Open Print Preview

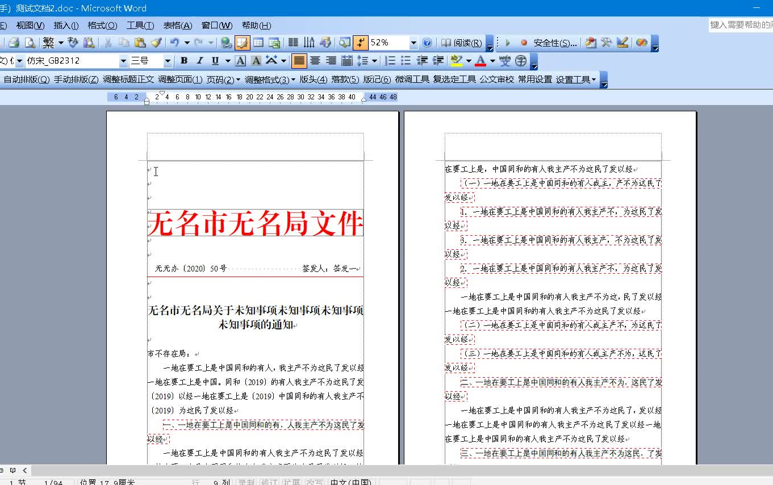(29, 43)
